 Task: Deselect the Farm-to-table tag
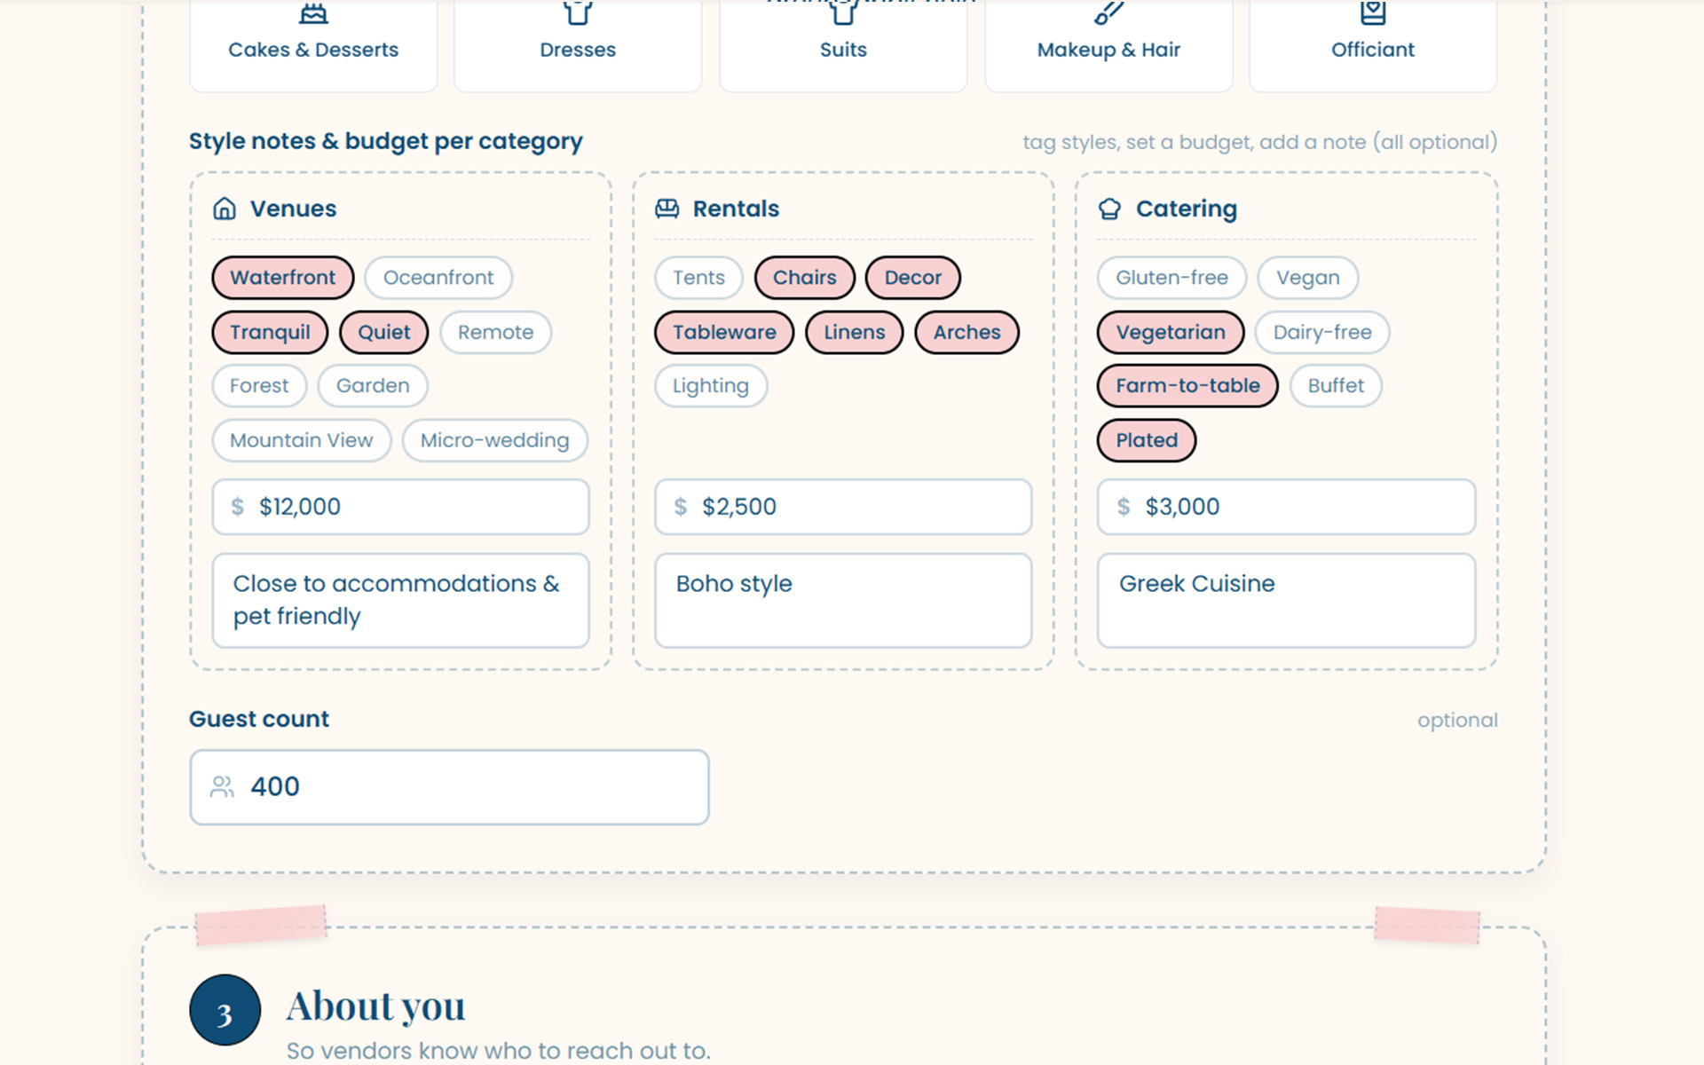pyautogui.click(x=1187, y=386)
